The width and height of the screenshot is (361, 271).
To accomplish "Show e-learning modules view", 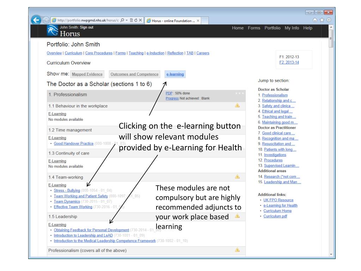I will point(175,74).
